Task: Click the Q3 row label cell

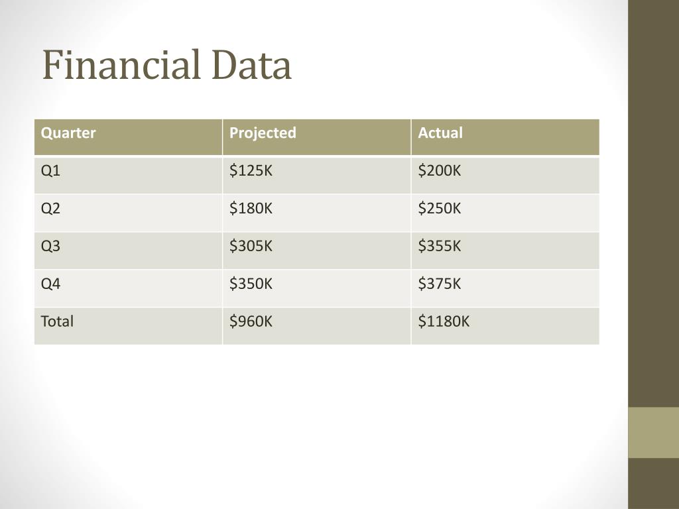Action: pos(128,251)
